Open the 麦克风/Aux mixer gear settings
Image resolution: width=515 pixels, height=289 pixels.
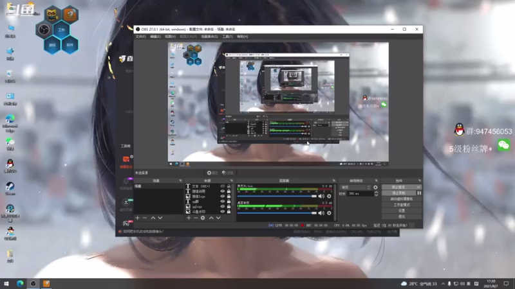tap(329, 197)
